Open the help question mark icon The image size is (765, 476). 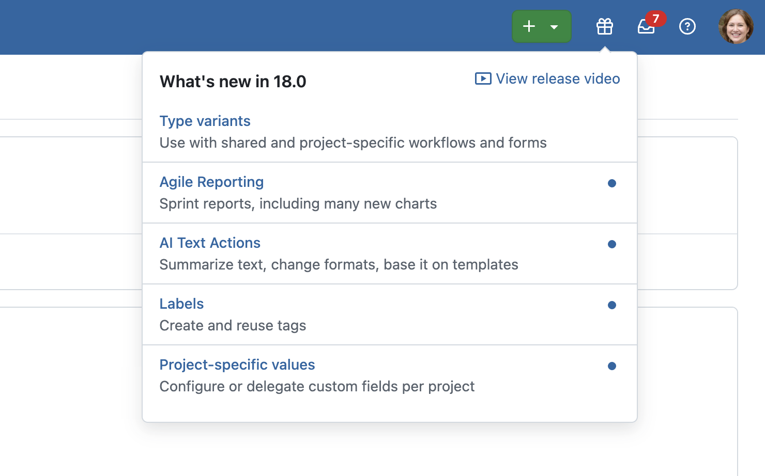coord(687,26)
